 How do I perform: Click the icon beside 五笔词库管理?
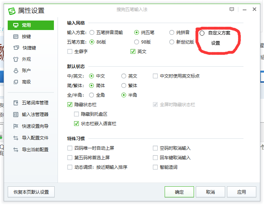(x=16, y=102)
